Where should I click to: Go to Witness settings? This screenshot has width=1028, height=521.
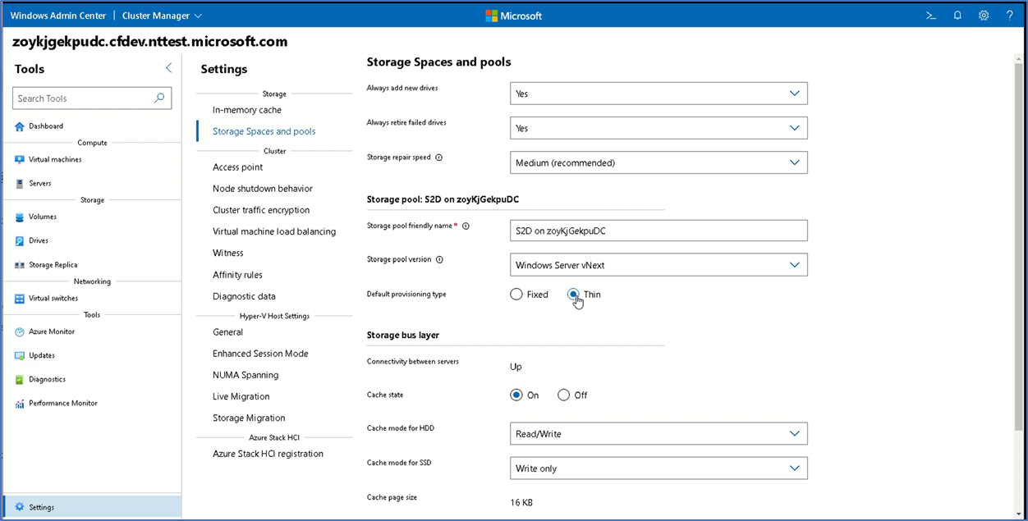[x=227, y=254]
